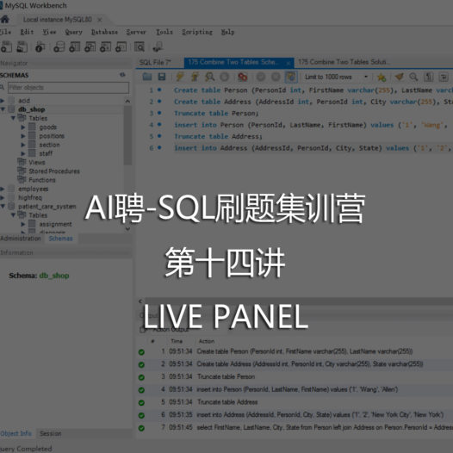Toggle the line 1 statement marker dot
This screenshot has height=453, width=453.
click(x=159, y=90)
